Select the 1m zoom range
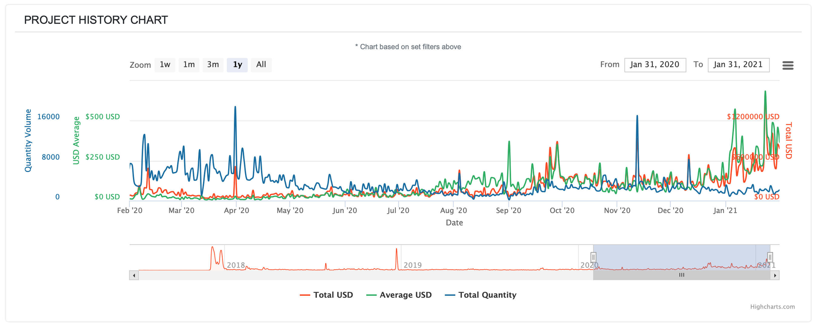This screenshot has width=818, height=327. (x=189, y=65)
